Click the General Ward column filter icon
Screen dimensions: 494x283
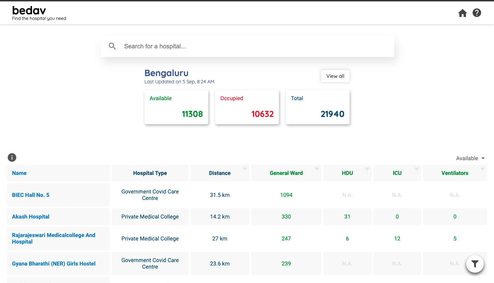tap(317, 169)
